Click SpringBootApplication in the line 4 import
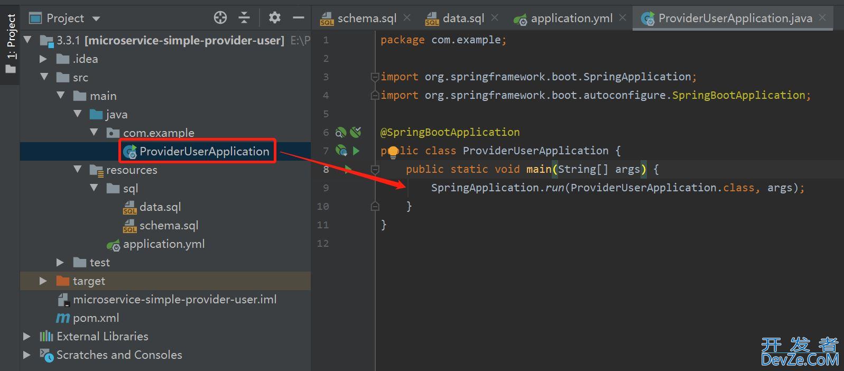Image resolution: width=844 pixels, height=371 pixels. coord(739,95)
